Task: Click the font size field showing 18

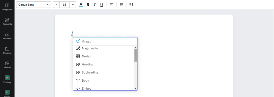Action: pos(64,5)
